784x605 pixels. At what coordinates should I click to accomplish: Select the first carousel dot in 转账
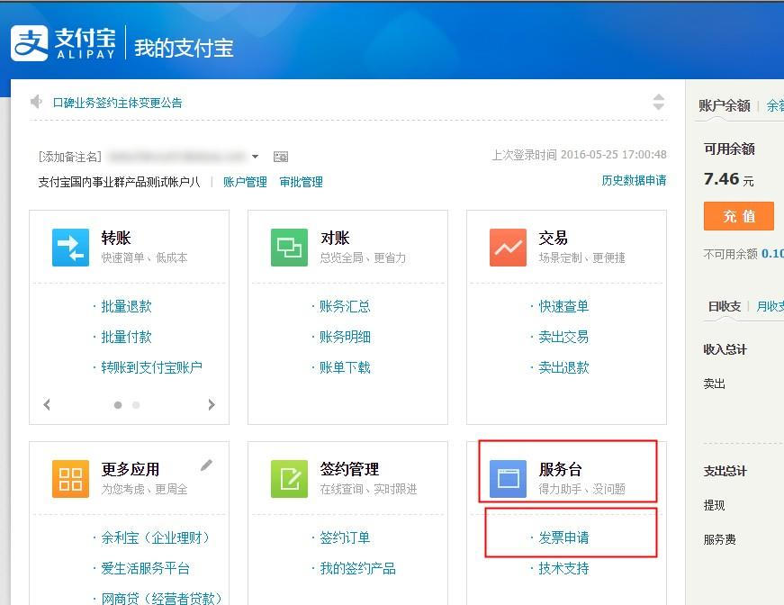[x=118, y=405]
